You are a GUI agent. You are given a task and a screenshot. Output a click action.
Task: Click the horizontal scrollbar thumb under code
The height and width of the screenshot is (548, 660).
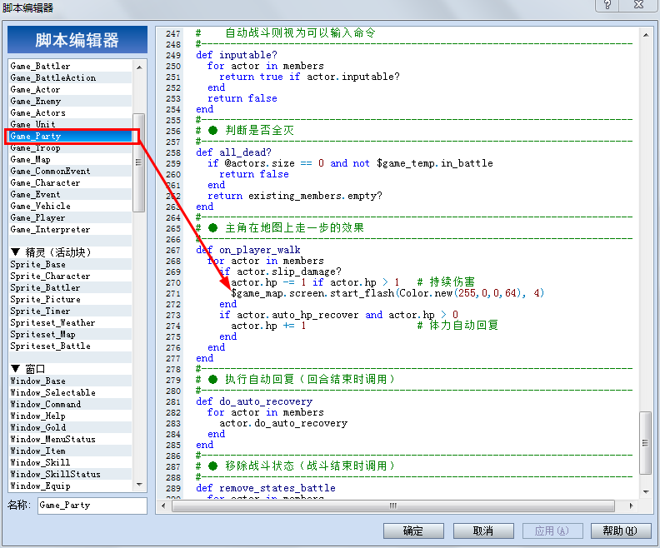(393, 506)
